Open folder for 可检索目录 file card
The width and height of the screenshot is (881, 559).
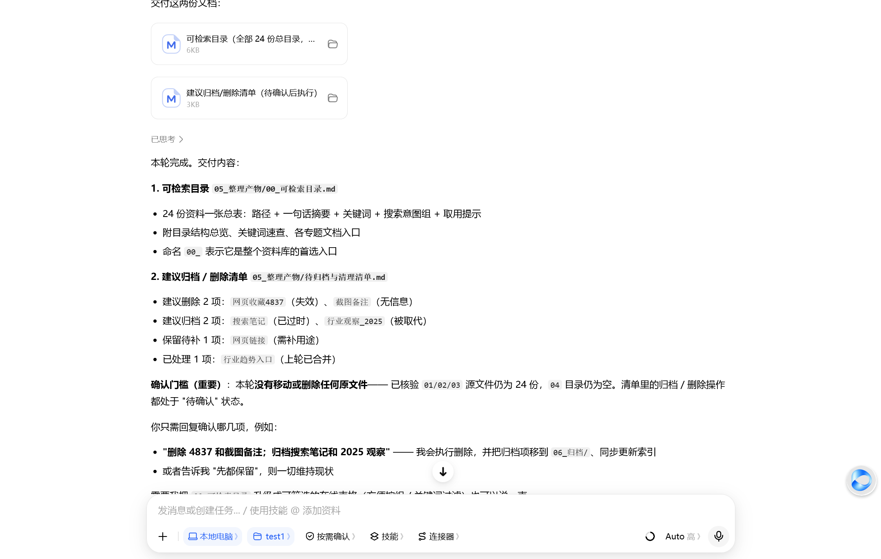(333, 44)
